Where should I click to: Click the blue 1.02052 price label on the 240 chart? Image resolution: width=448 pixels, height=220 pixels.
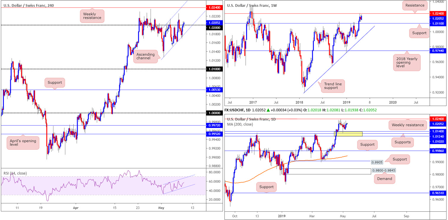[214, 23]
